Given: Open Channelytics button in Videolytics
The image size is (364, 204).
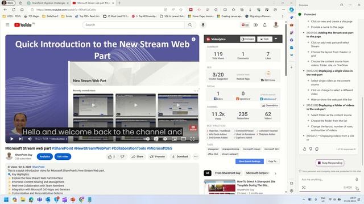Looking at the screenshot, I should click(270, 105).
